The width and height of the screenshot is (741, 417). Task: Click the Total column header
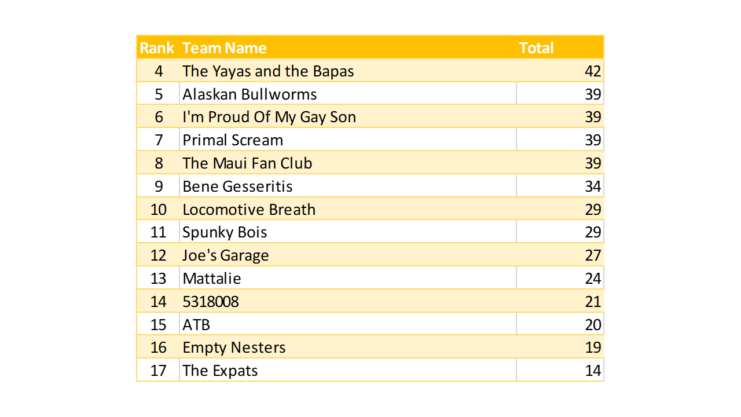(x=536, y=48)
